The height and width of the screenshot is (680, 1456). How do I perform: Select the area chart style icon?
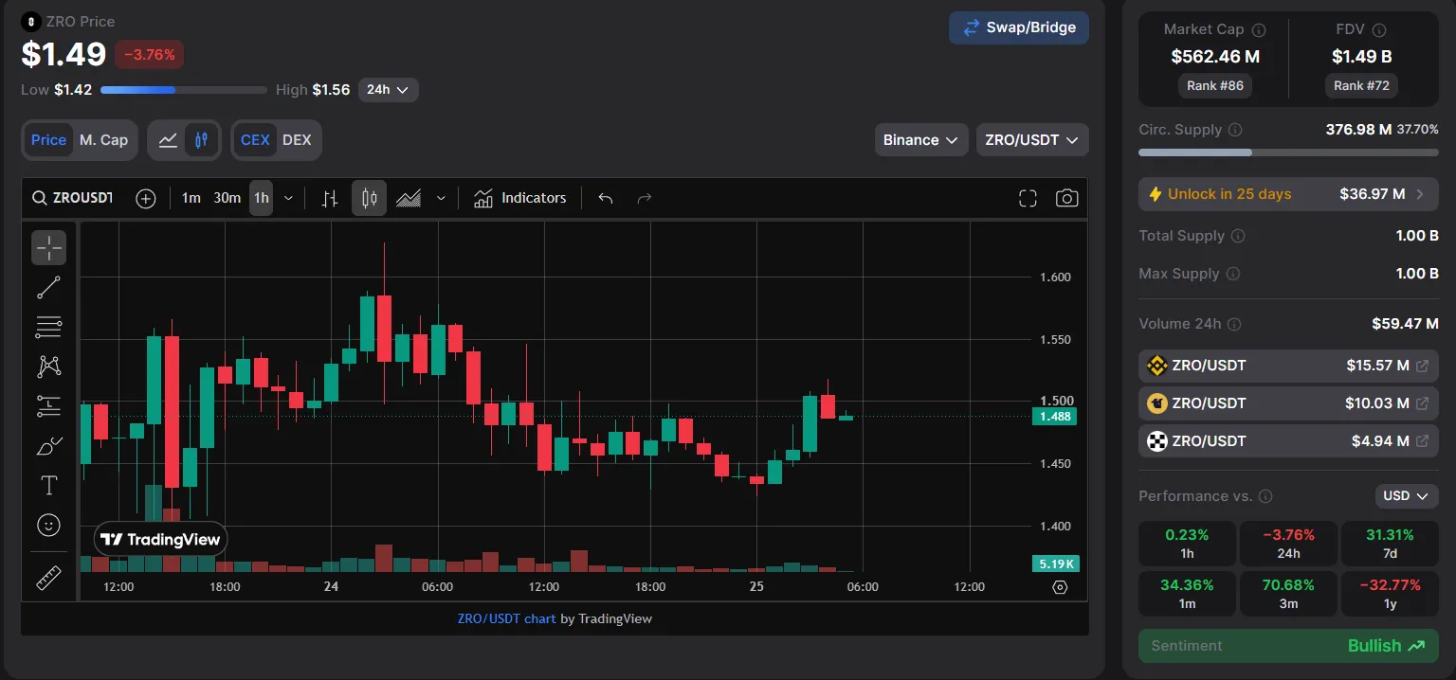click(409, 198)
